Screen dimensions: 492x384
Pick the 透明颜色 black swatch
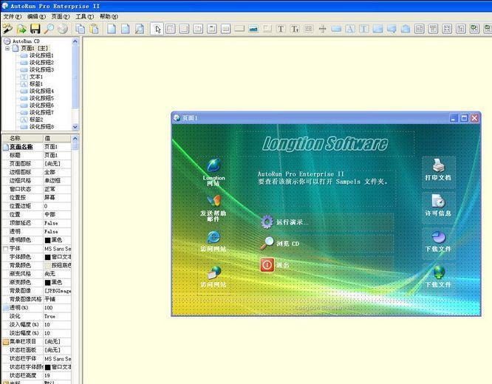[x=47, y=240]
